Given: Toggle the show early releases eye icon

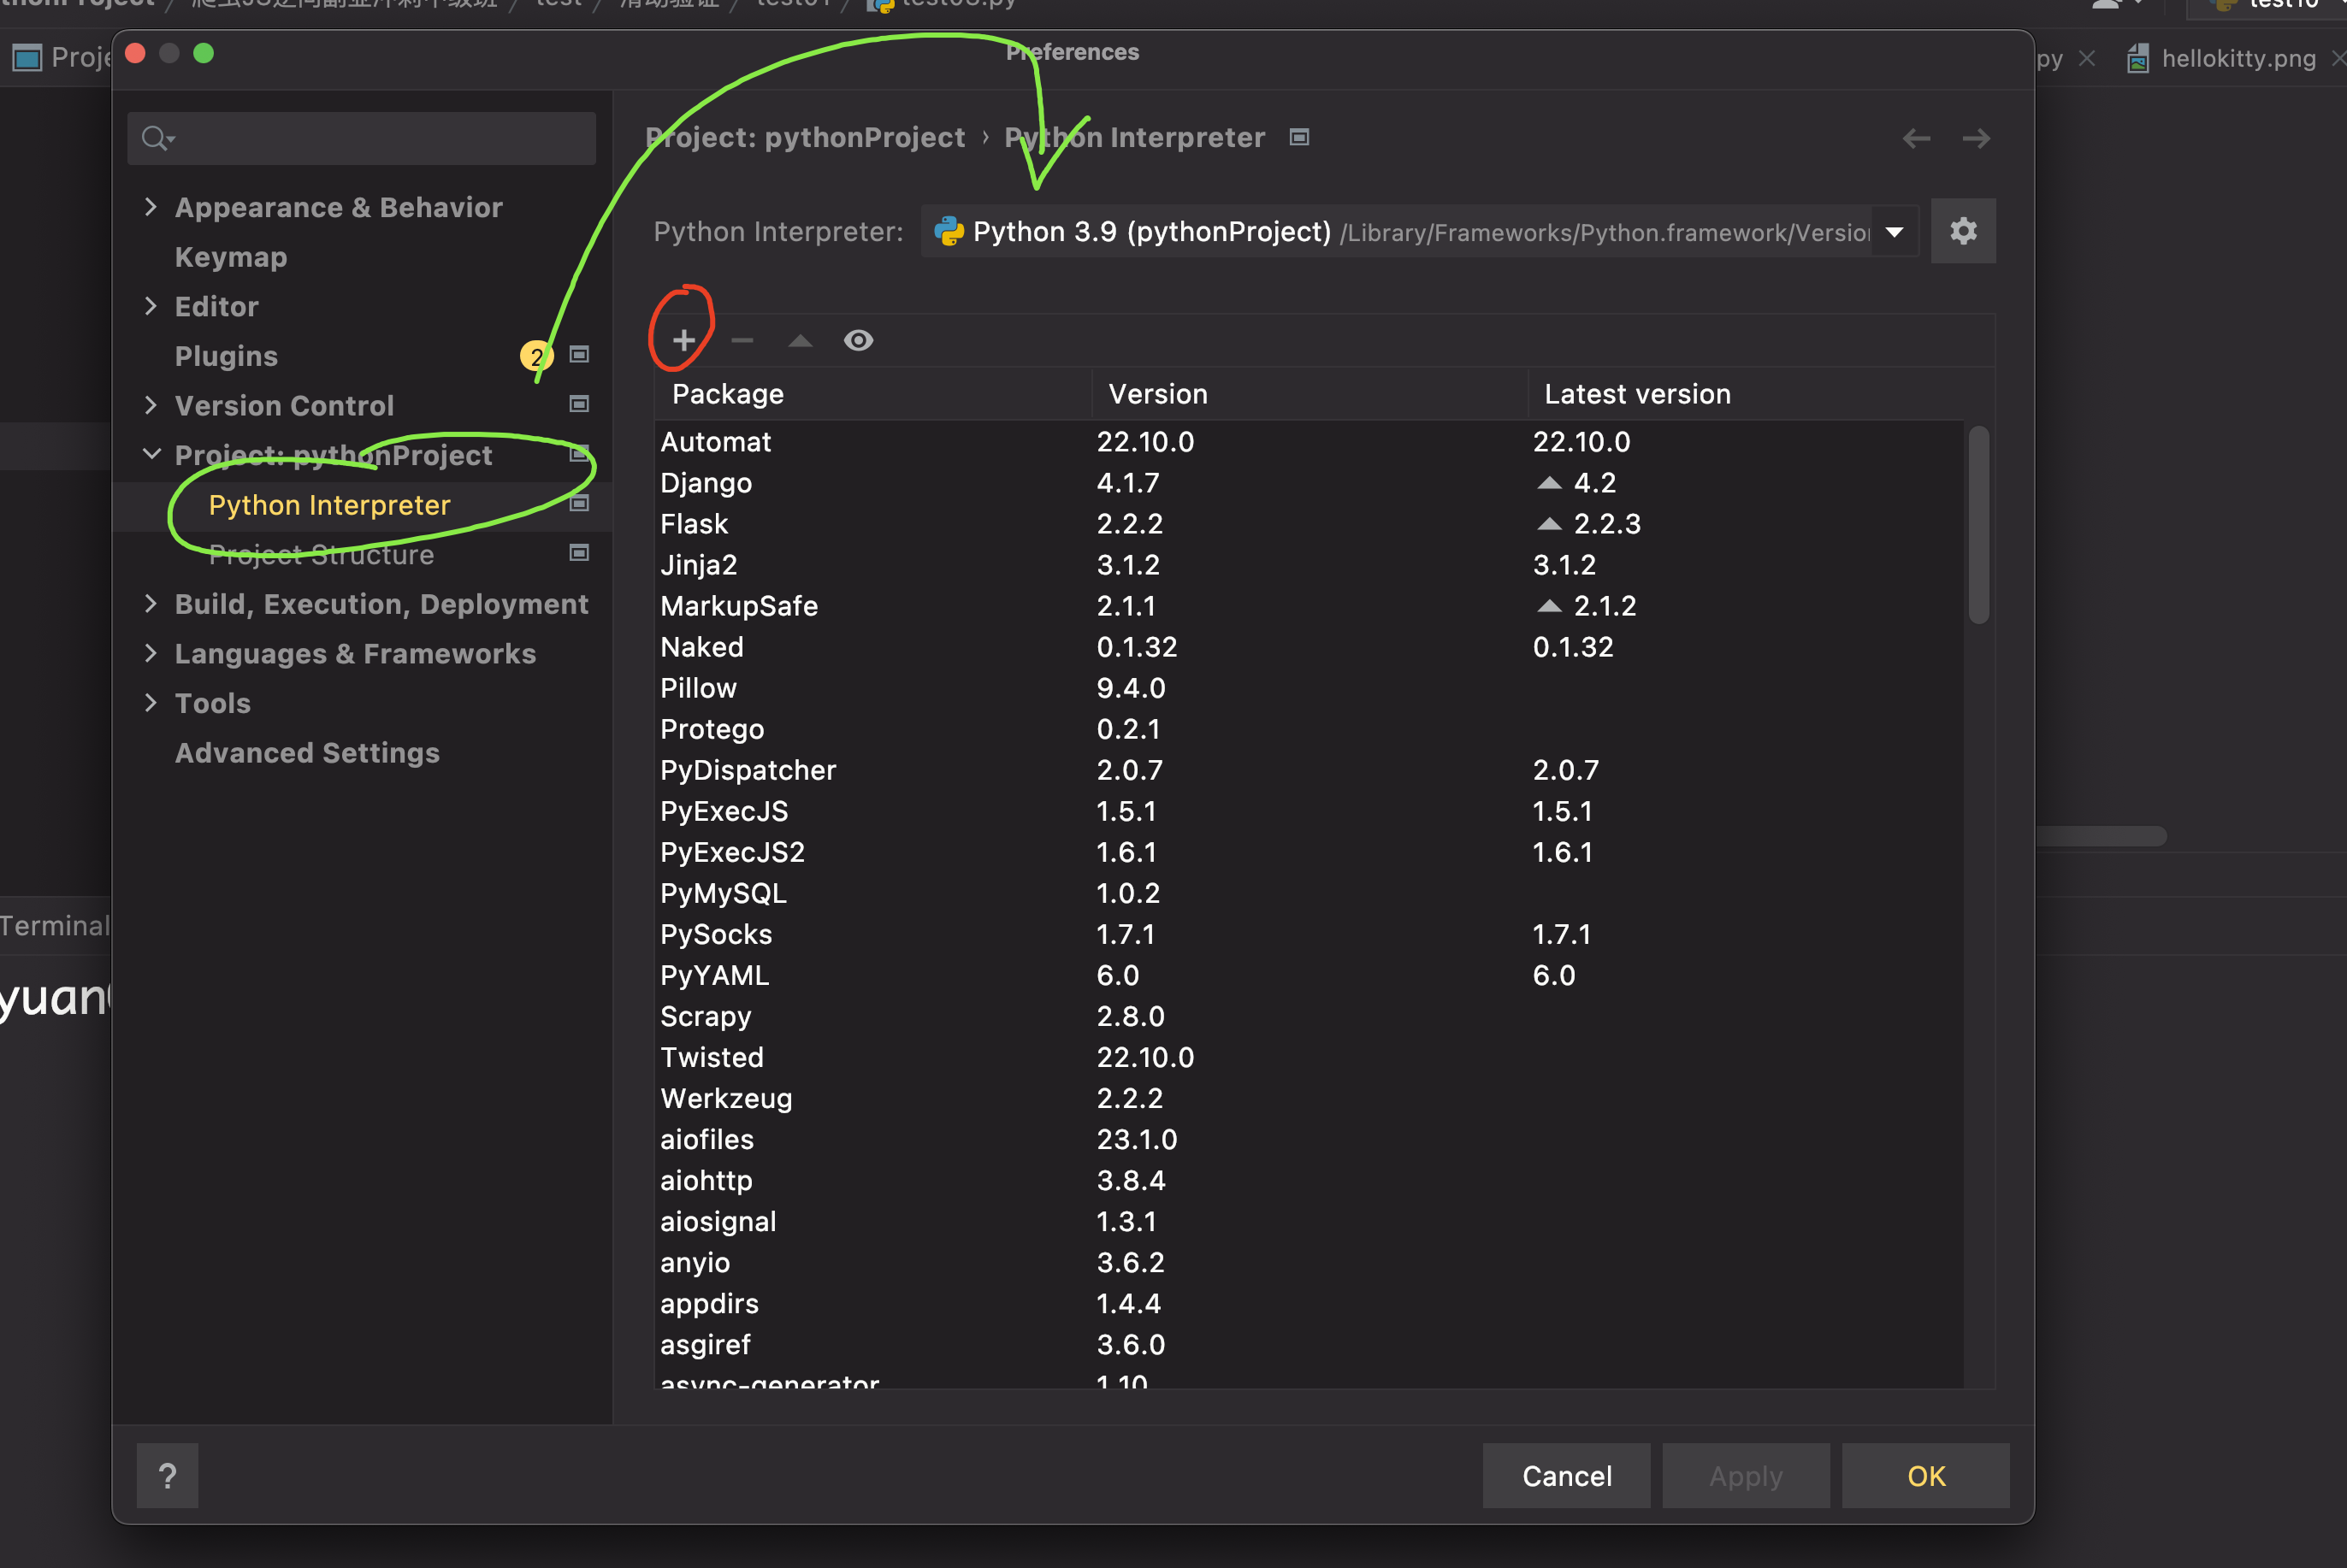Looking at the screenshot, I should coord(859,341).
